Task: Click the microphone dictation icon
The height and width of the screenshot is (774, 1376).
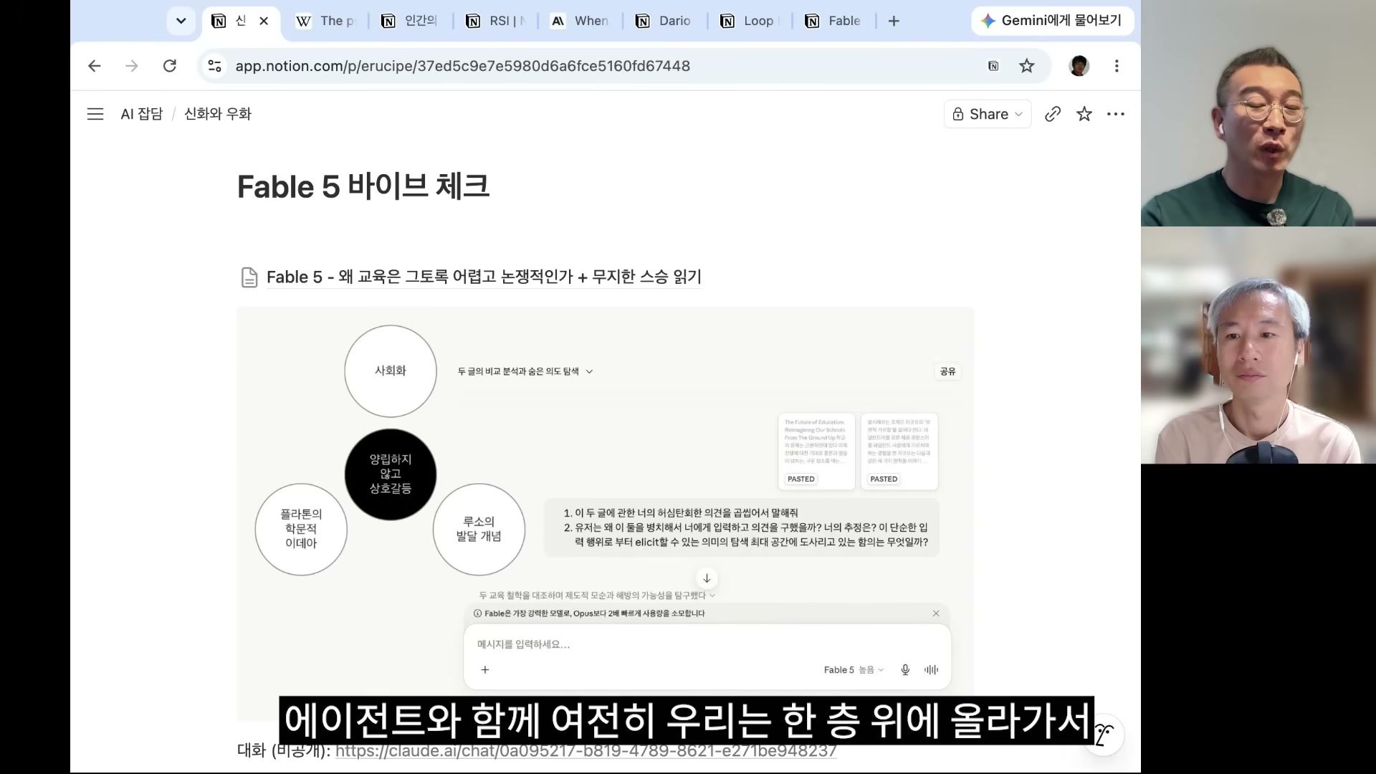Action: pyautogui.click(x=905, y=669)
